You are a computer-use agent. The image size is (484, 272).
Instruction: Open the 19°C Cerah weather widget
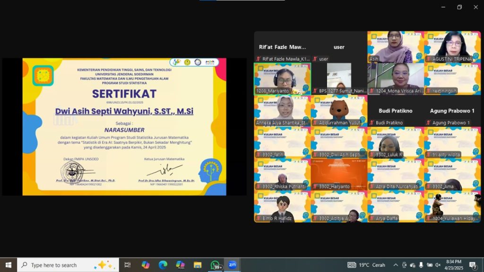pyautogui.click(x=367, y=265)
